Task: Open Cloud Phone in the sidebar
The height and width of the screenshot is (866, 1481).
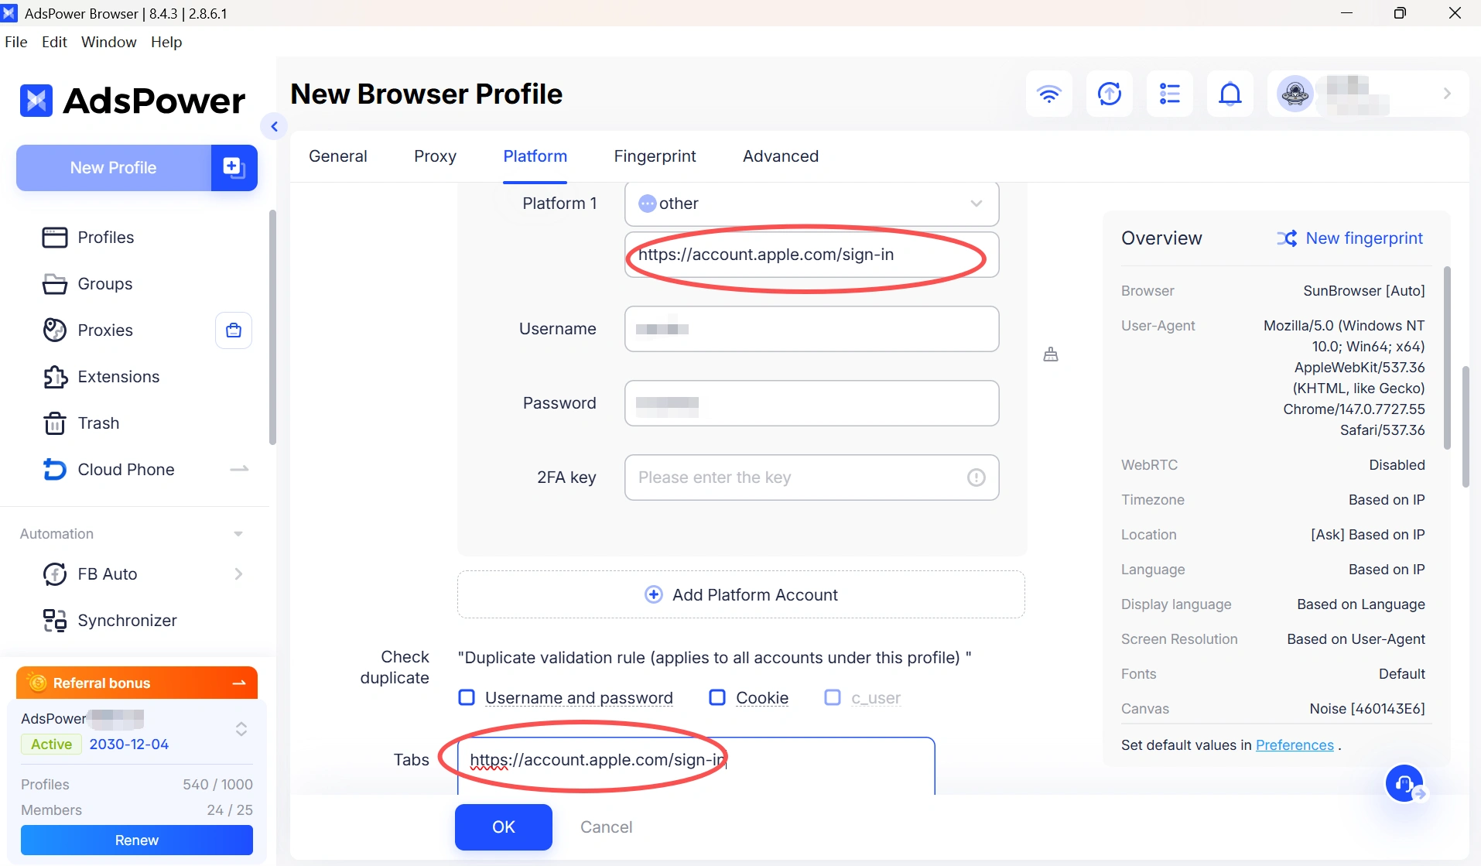Action: click(126, 470)
